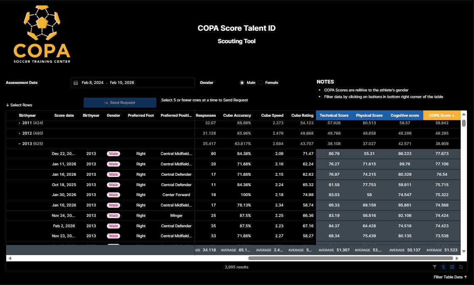Collapse the 2013 birthyear group

point(20,144)
